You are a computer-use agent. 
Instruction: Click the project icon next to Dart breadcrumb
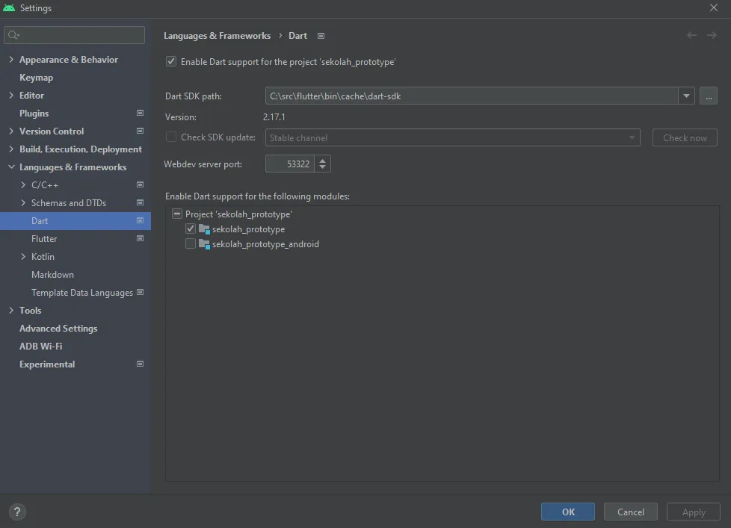tap(321, 36)
